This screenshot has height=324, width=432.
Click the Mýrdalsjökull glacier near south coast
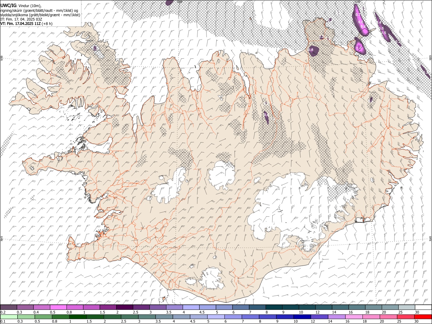pyautogui.click(x=211, y=278)
